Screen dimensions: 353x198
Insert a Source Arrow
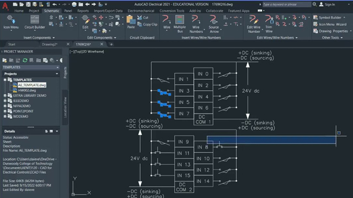(213, 24)
